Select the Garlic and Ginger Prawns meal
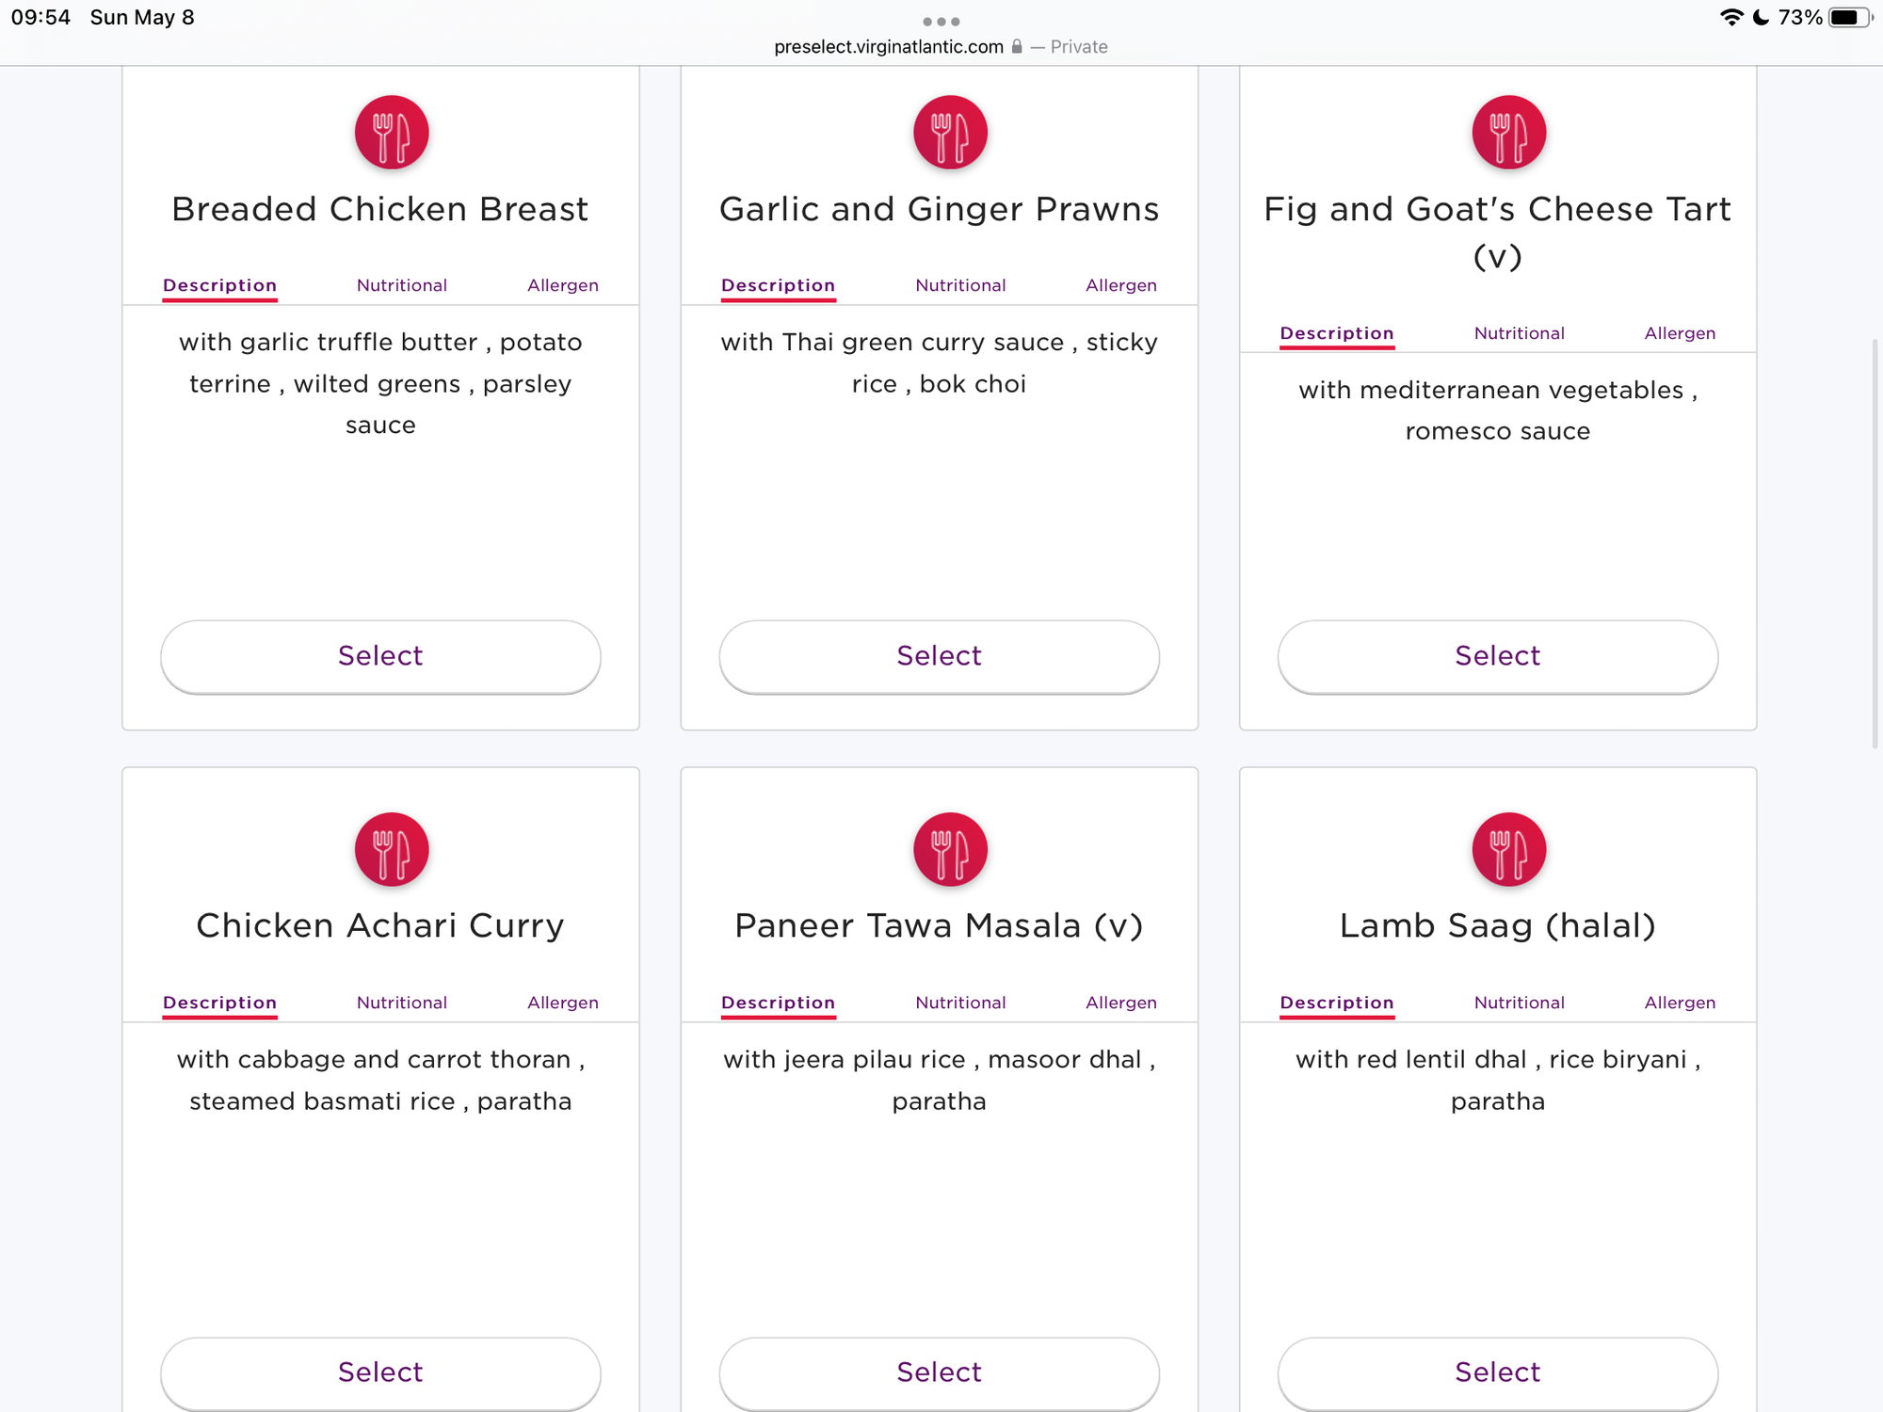1883x1412 pixels. (x=939, y=656)
